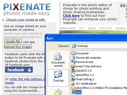Click the Smart Defrag 2 shortcut icon
Image resolution: width=127 pixels, height=95 pixels.
coord(73,79)
